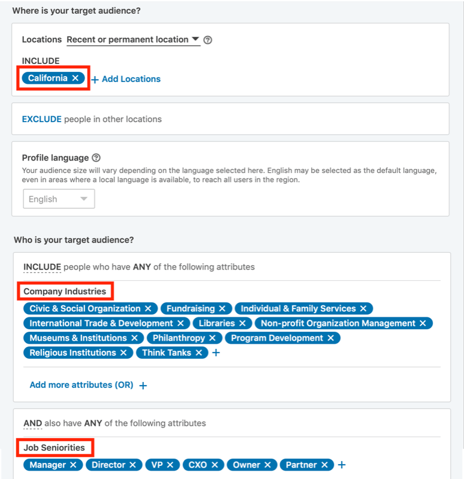The height and width of the screenshot is (479, 464).
Task: Remove the CXO seniority tag
Action: 215,465
